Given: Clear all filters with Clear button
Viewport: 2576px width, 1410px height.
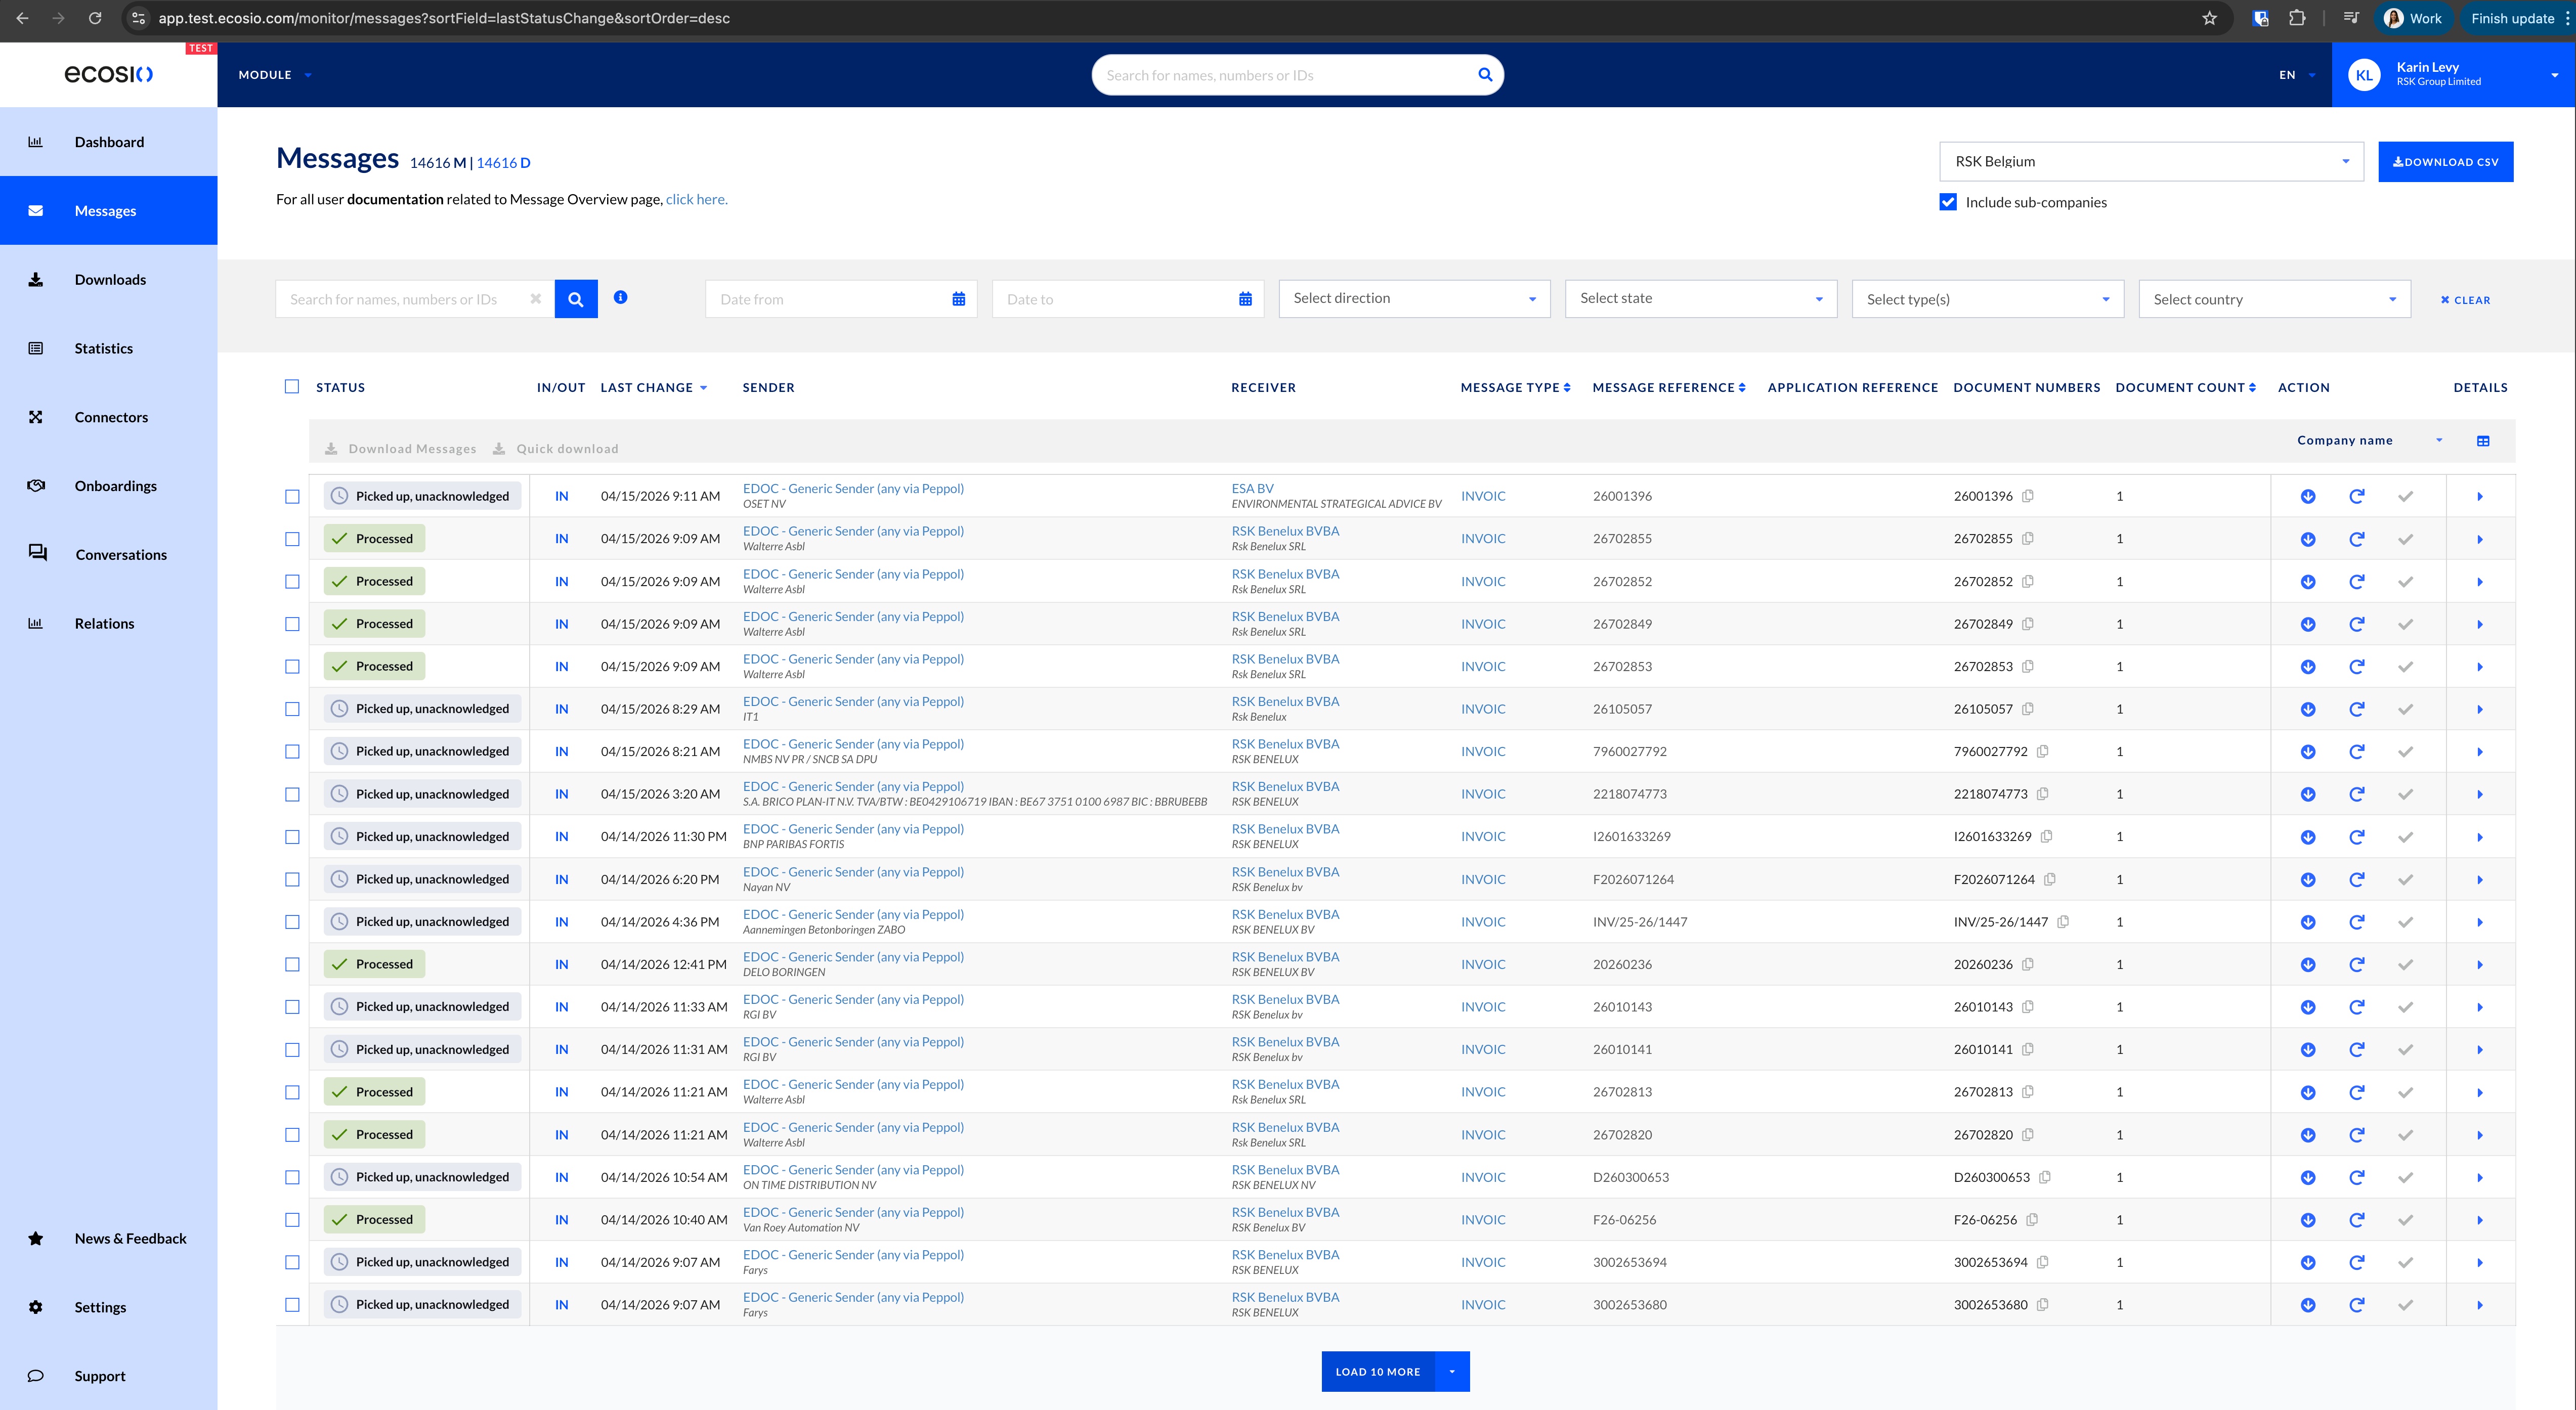Looking at the screenshot, I should tap(2466, 300).
